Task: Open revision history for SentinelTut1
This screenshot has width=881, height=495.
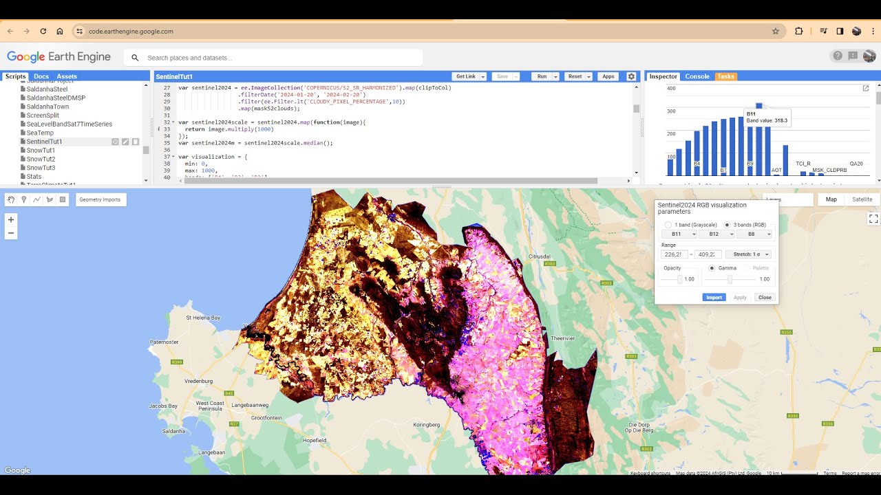Action: tap(116, 142)
